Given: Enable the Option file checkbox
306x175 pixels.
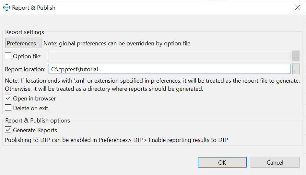Looking at the screenshot, I should [8, 56].
